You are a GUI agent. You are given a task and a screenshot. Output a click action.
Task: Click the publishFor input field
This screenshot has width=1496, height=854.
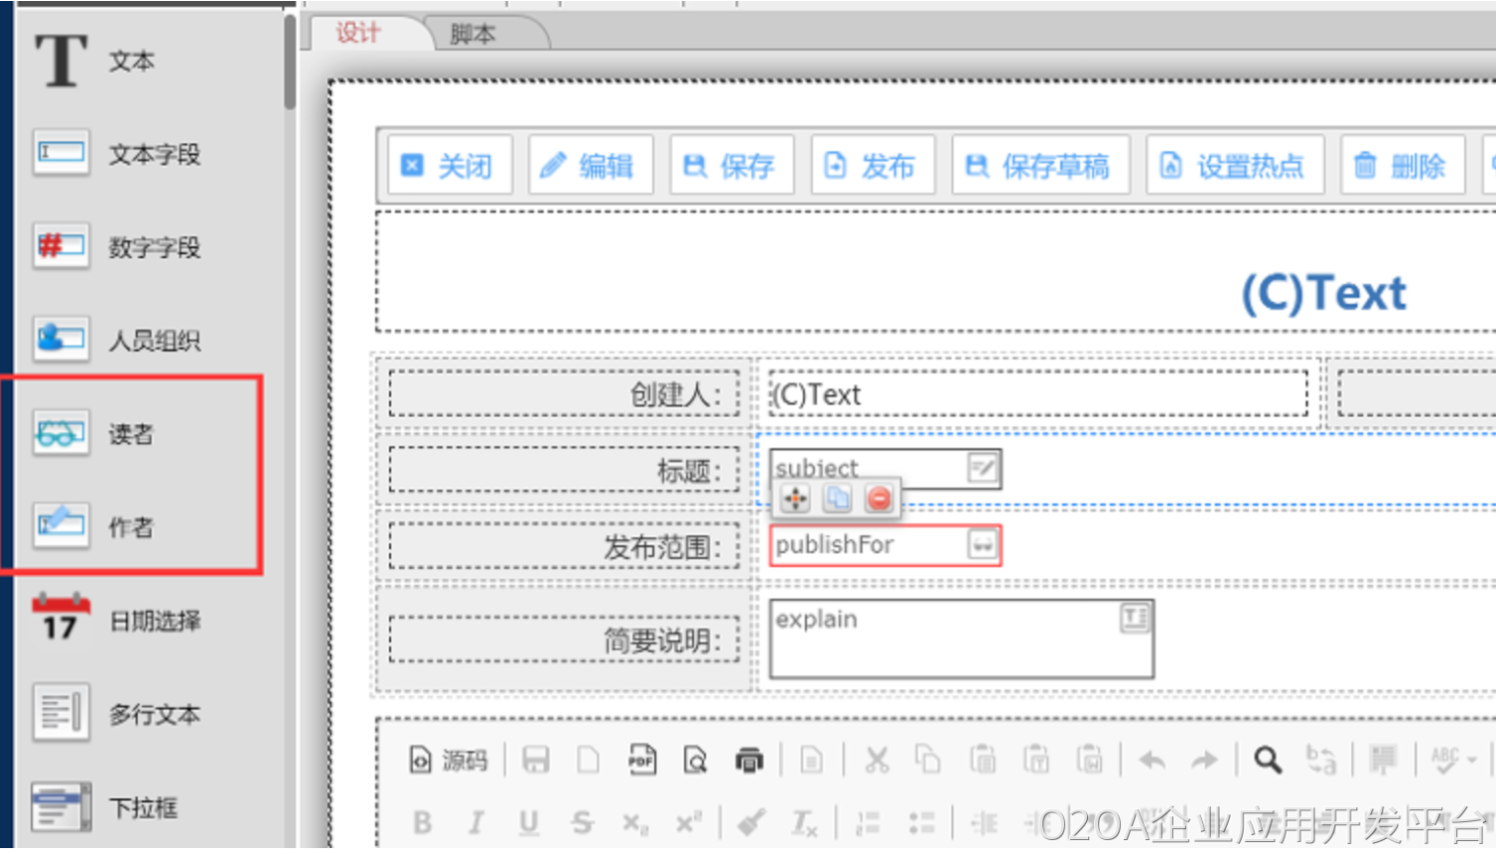coord(868,545)
